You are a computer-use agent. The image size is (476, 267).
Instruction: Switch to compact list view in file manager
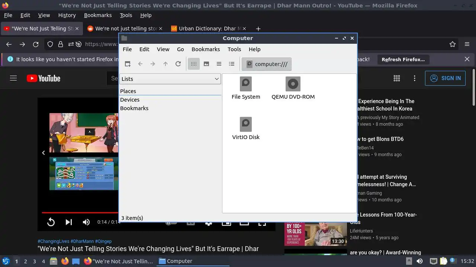click(x=219, y=64)
